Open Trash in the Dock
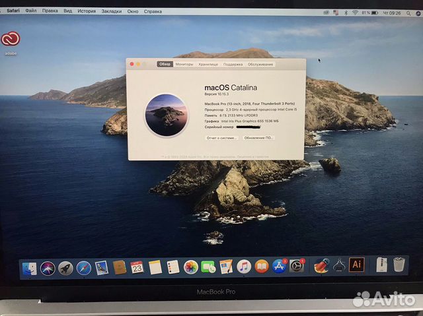The image size is (423, 316). pyautogui.click(x=399, y=265)
